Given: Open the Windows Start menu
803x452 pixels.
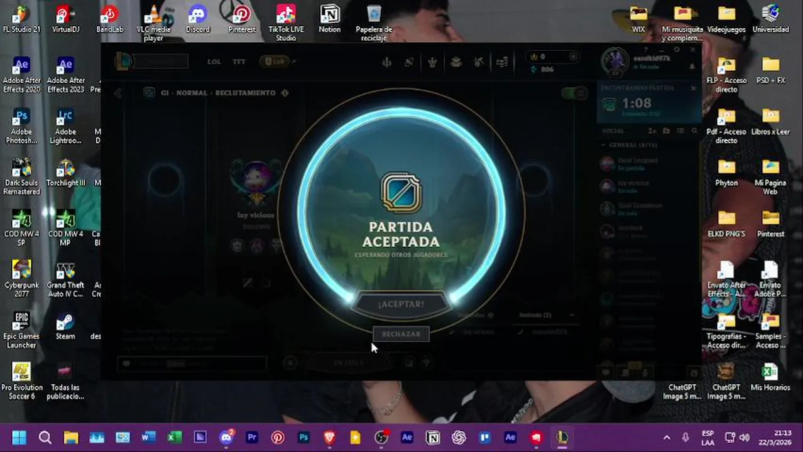Looking at the screenshot, I should [x=19, y=437].
